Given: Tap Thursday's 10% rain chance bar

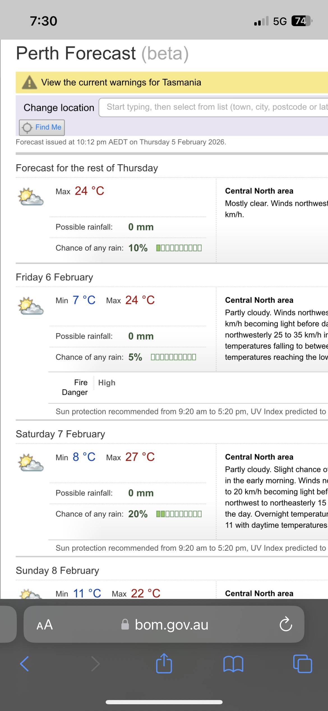Looking at the screenshot, I should click(x=179, y=248).
